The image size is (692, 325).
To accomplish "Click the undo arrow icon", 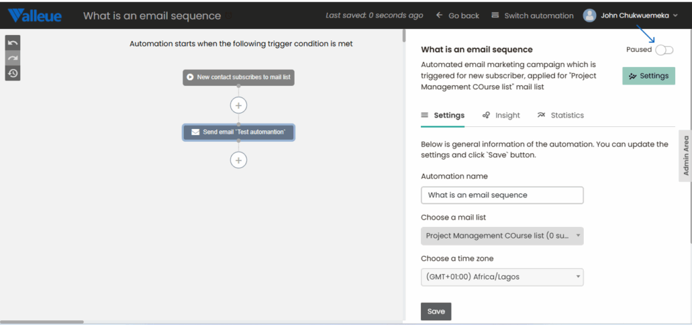I will coord(13,43).
